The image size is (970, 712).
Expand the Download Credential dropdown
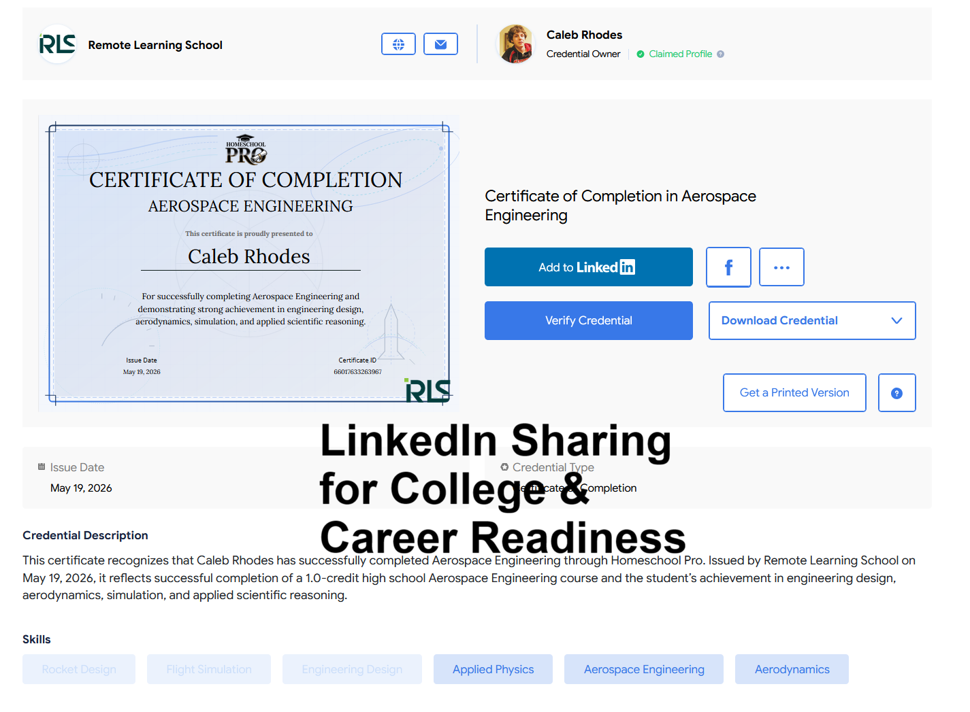pos(812,320)
